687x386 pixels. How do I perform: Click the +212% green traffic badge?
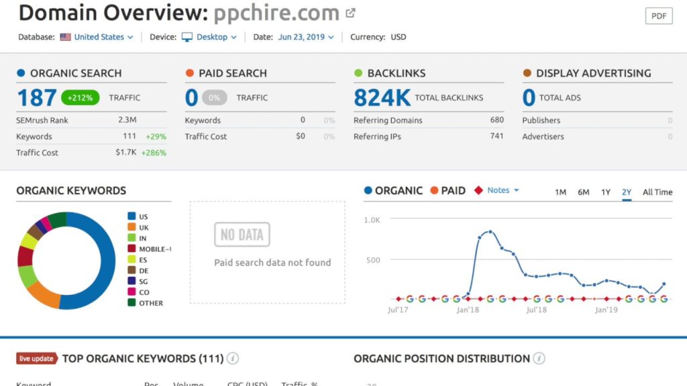[81, 98]
